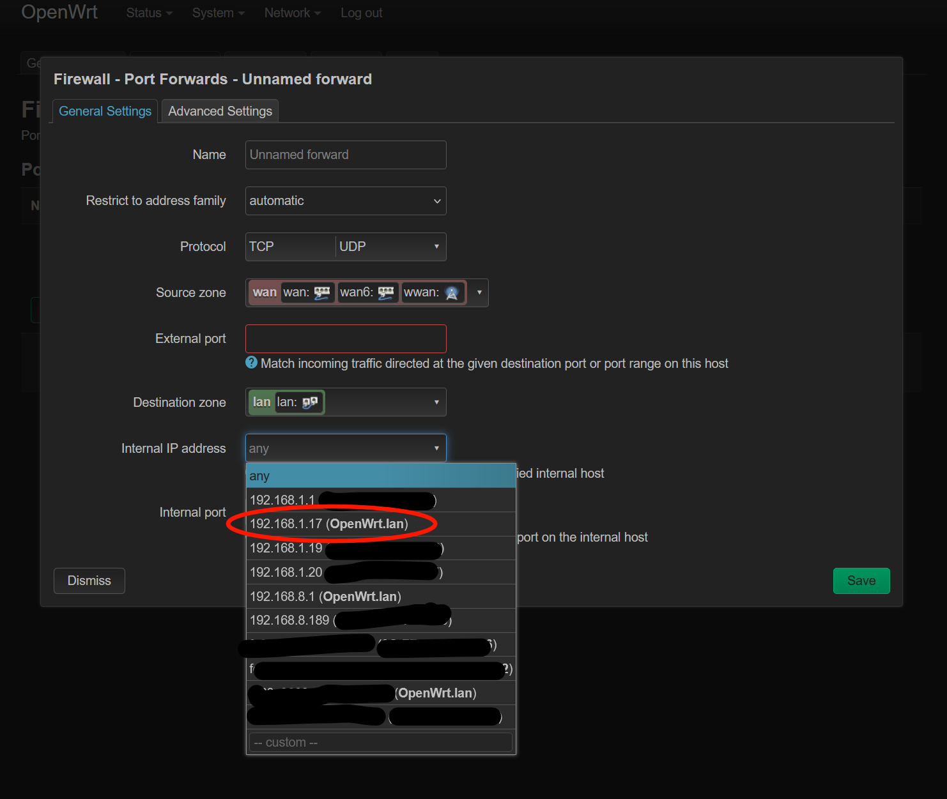Click the custom entry field in dropdown
947x799 pixels.
[x=381, y=742]
